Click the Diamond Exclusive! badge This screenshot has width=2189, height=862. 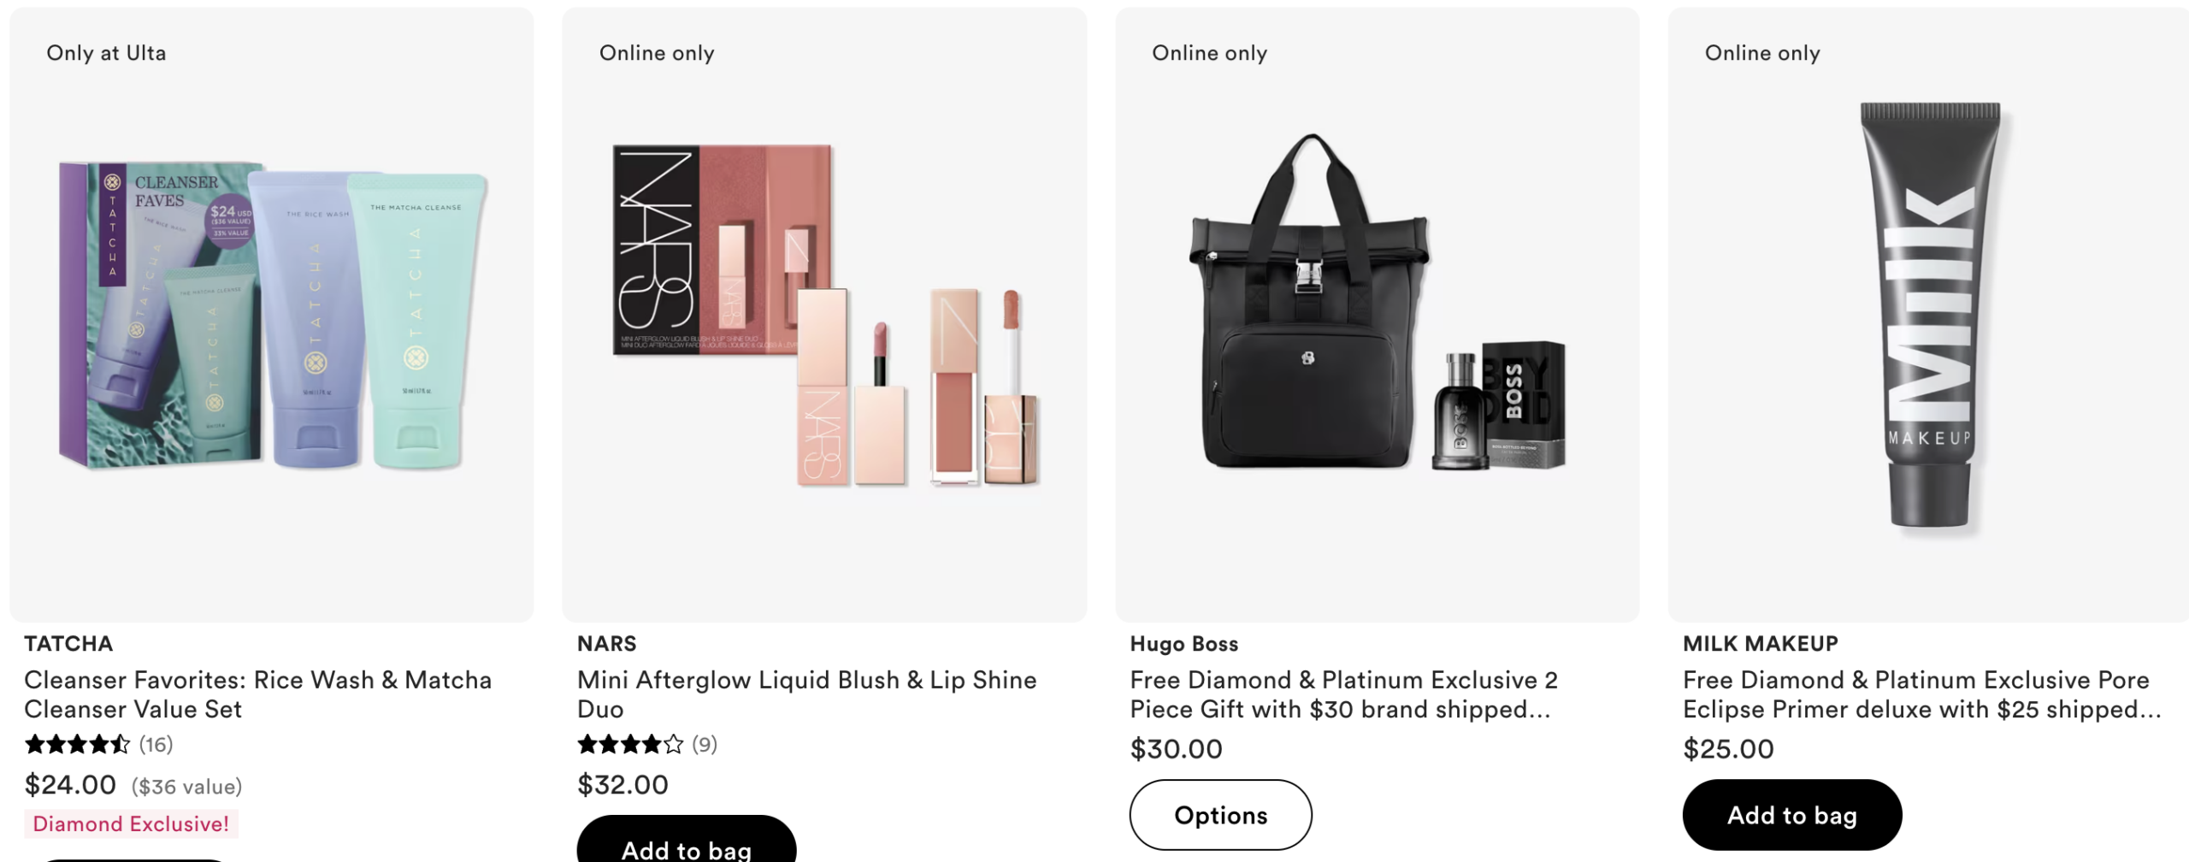[131, 824]
